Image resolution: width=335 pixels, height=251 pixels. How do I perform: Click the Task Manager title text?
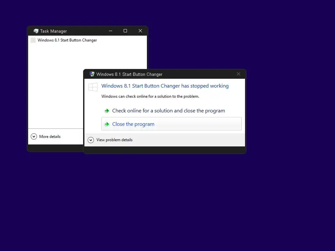pos(53,31)
